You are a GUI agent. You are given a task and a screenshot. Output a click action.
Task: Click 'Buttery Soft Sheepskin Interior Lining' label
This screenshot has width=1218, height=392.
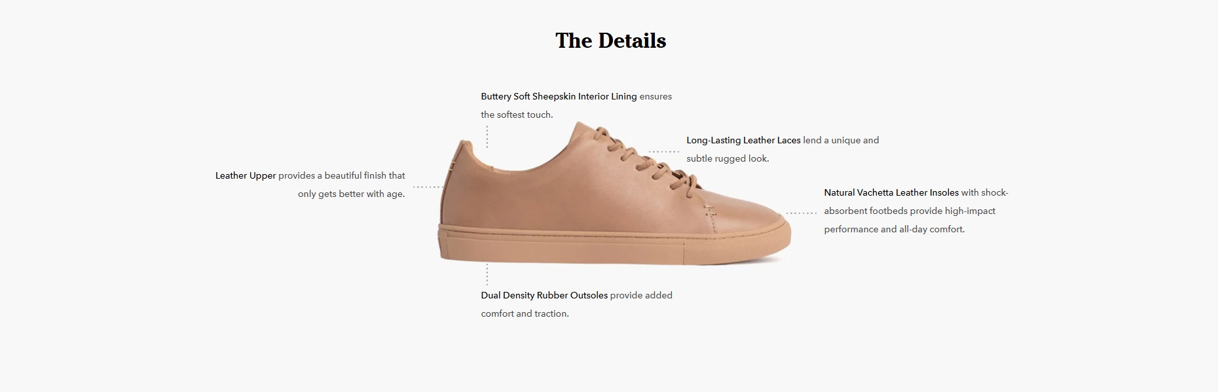pos(559,96)
